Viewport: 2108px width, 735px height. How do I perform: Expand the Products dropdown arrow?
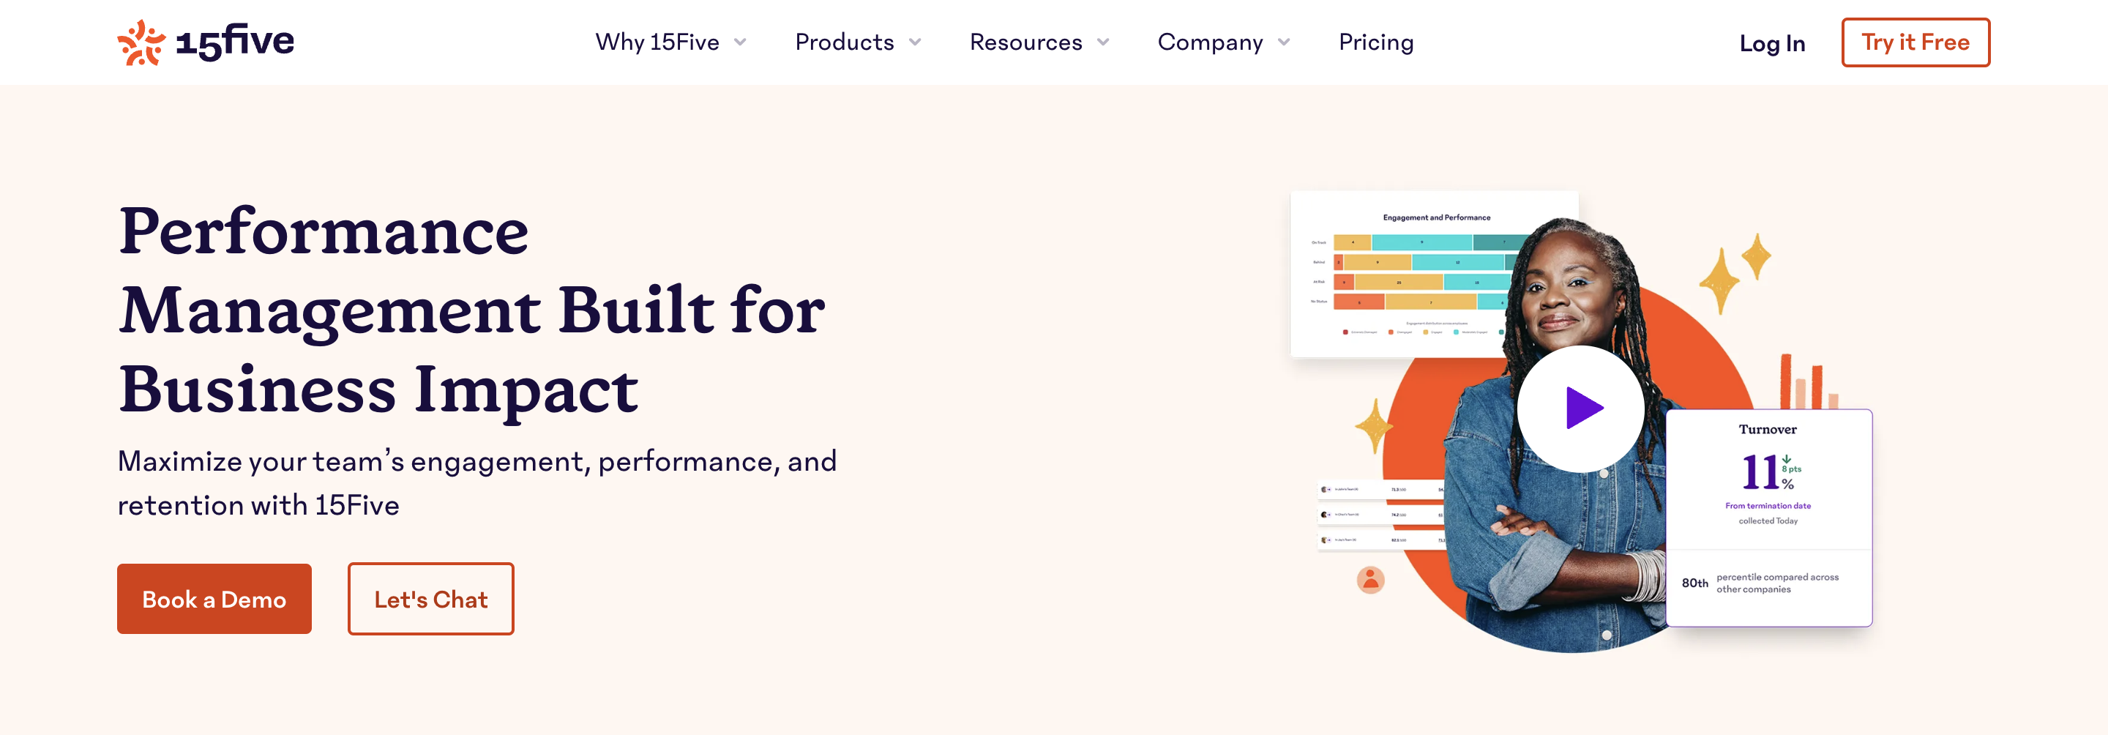(x=915, y=42)
